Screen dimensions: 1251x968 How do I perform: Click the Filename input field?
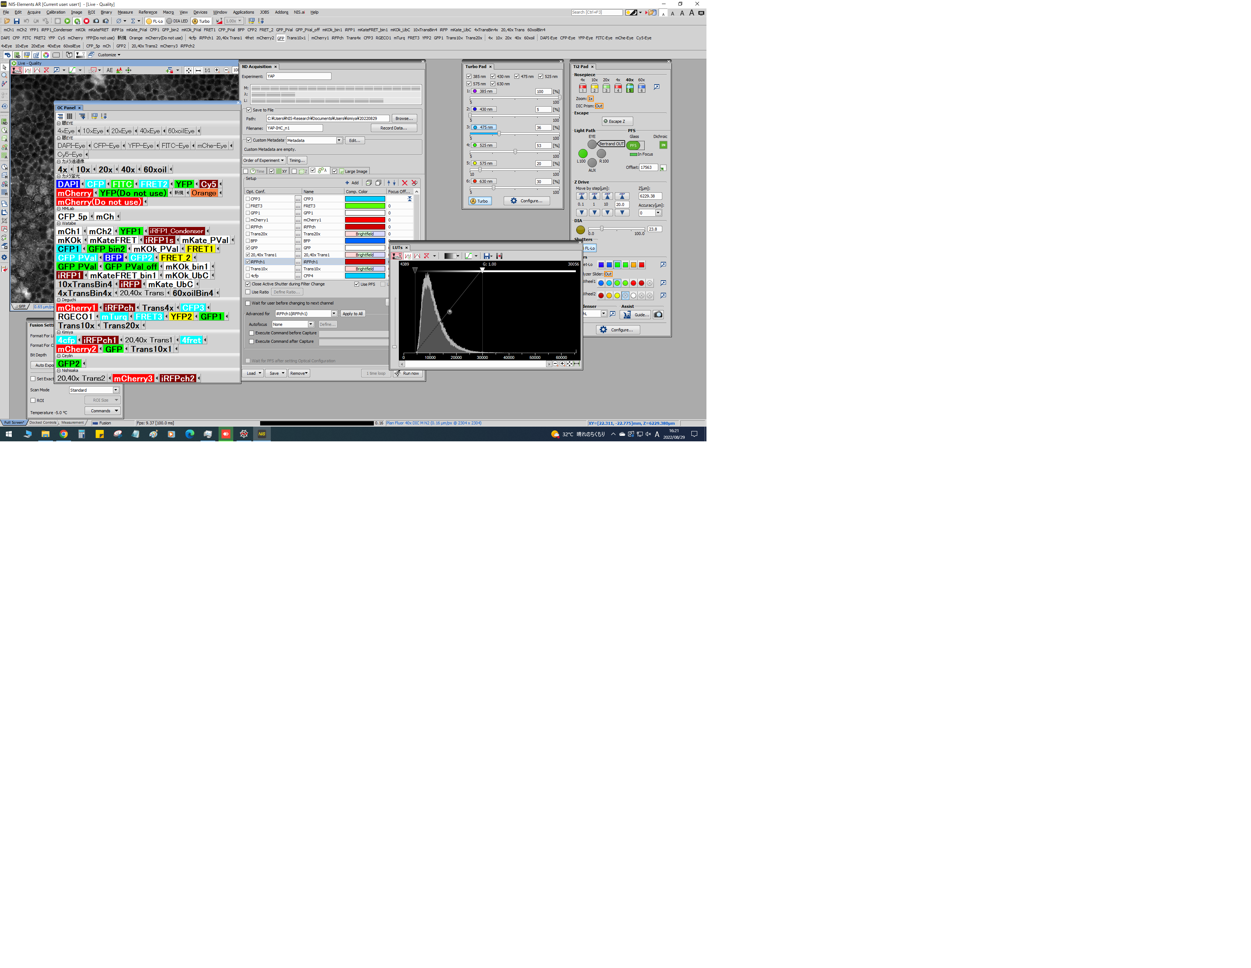click(x=294, y=128)
